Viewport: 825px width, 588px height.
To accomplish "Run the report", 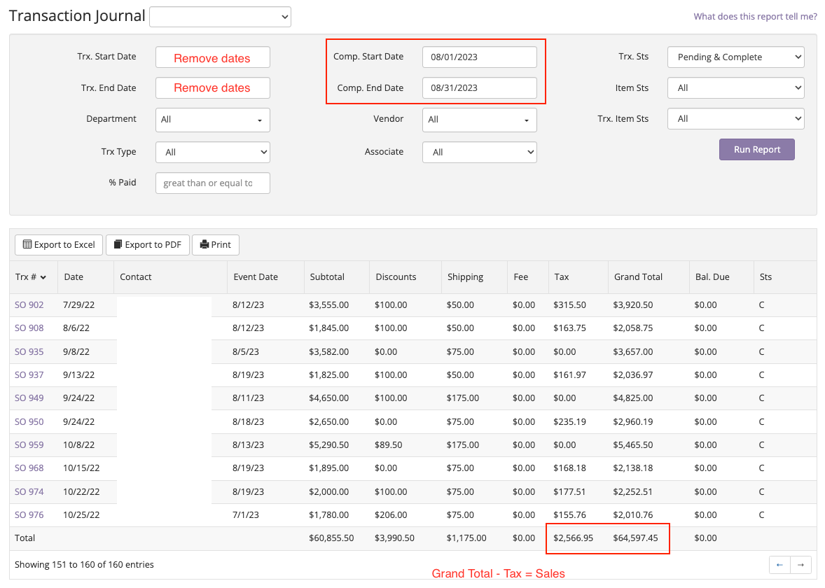I will (x=756, y=150).
